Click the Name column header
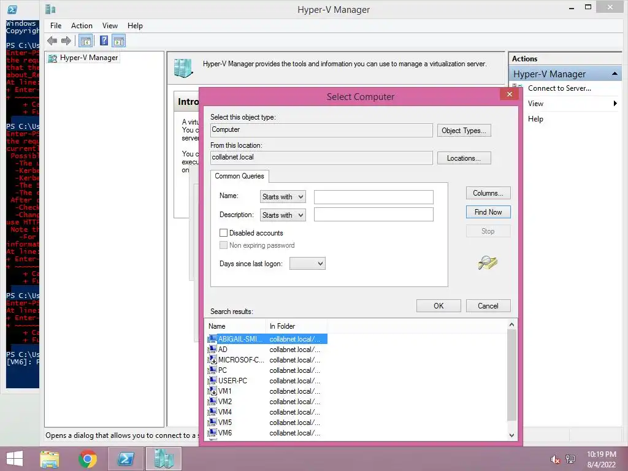The image size is (628, 471). pyautogui.click(x=235, y=326)
